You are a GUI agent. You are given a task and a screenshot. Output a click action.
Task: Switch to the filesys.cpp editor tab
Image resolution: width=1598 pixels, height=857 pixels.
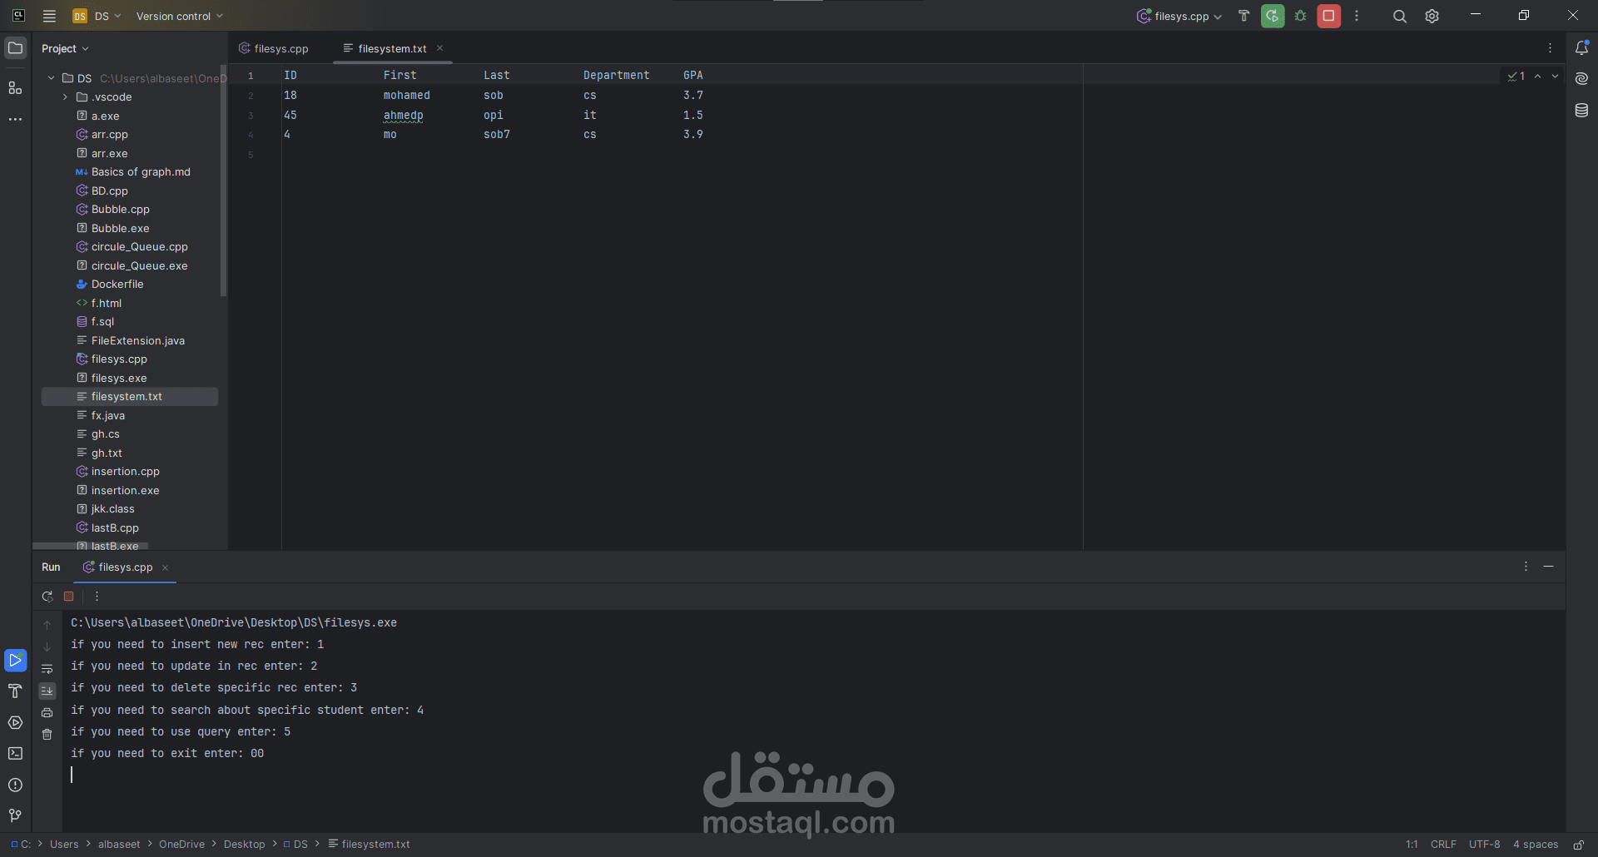pyautogui.click(x=274, y=48)
